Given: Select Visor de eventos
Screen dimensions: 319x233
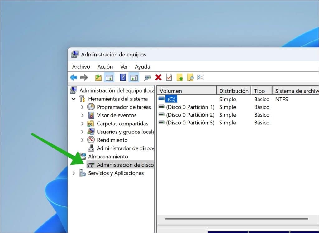Looking at the screenshot, I should point(117,115).
